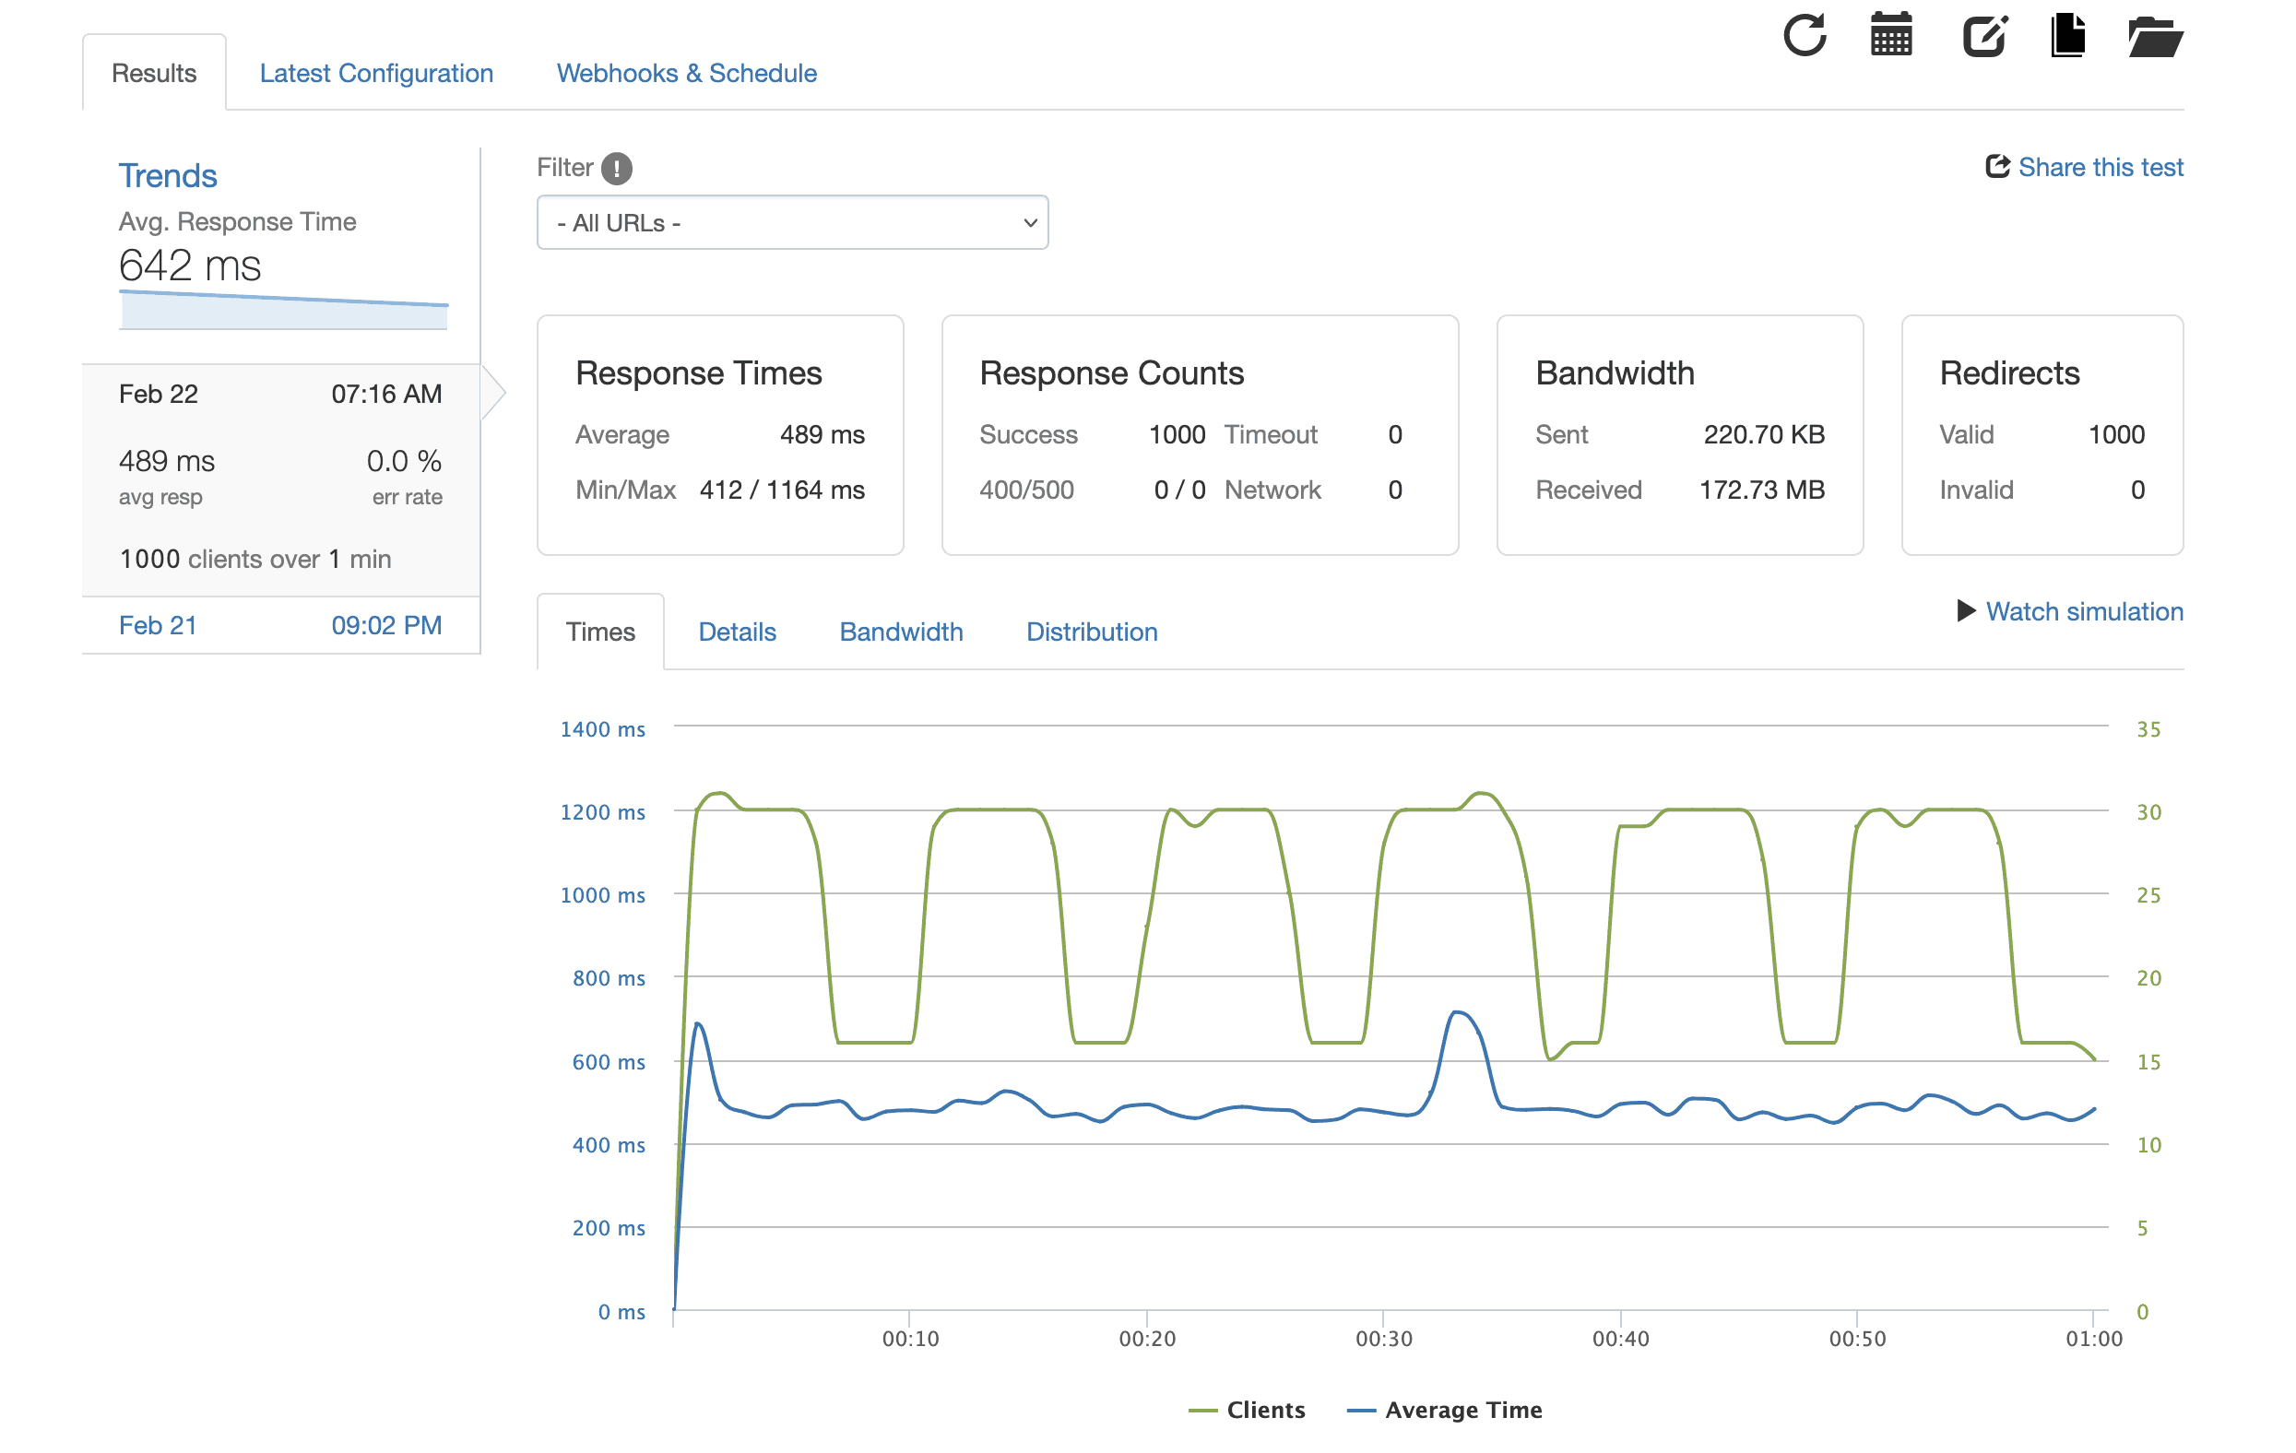Click the Filter info icon
2296x1453 pixels.
point(616,168)
